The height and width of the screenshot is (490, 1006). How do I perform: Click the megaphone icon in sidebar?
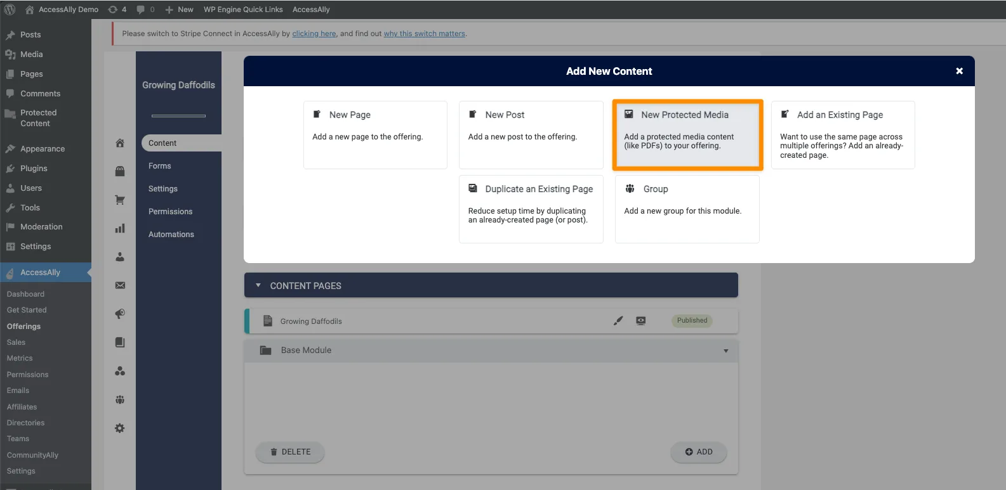coord(120,314)
